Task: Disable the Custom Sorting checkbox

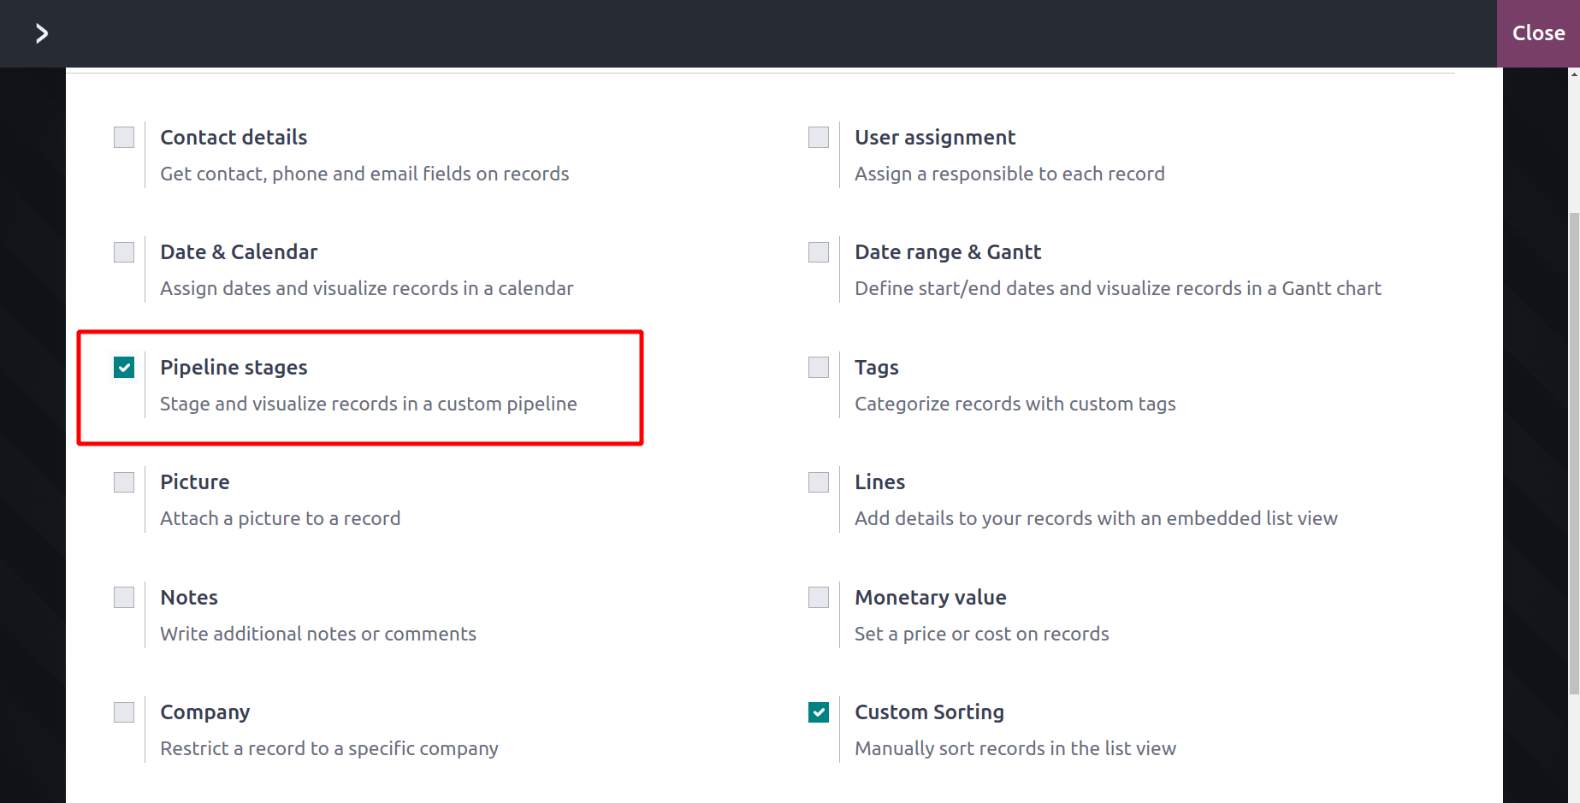Action: (x=819, y=712)
